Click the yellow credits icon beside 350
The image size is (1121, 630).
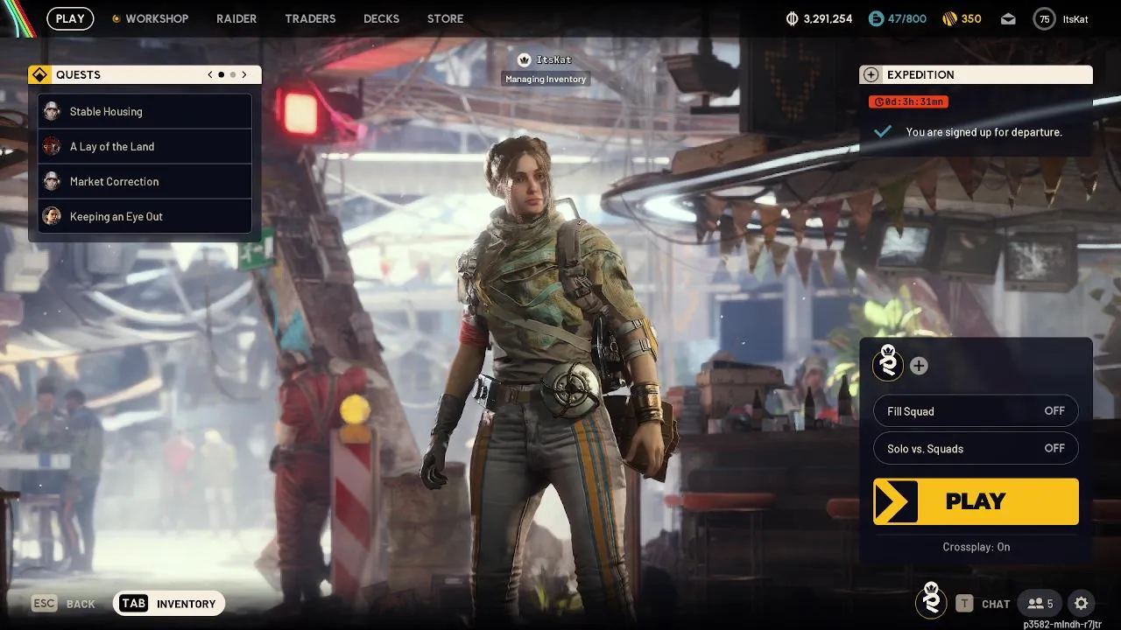[x=949, y=18]
